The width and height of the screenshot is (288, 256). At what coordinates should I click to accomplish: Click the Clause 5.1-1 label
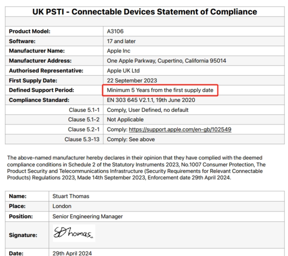(84, 110)
